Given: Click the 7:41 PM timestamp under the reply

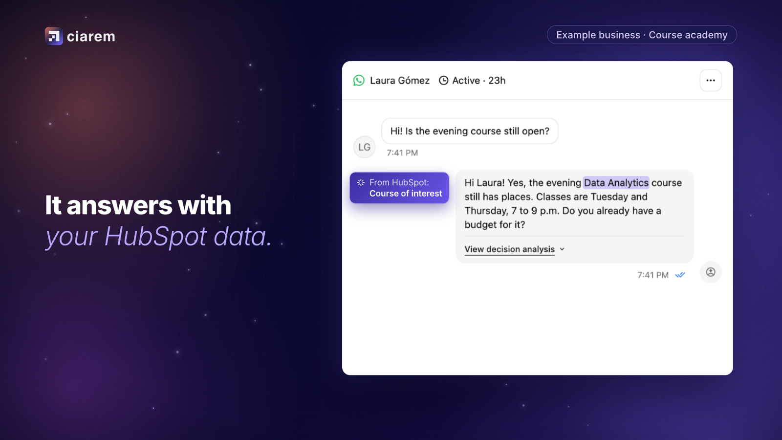Looking at the screenshot, I should [x=652, y=275].
